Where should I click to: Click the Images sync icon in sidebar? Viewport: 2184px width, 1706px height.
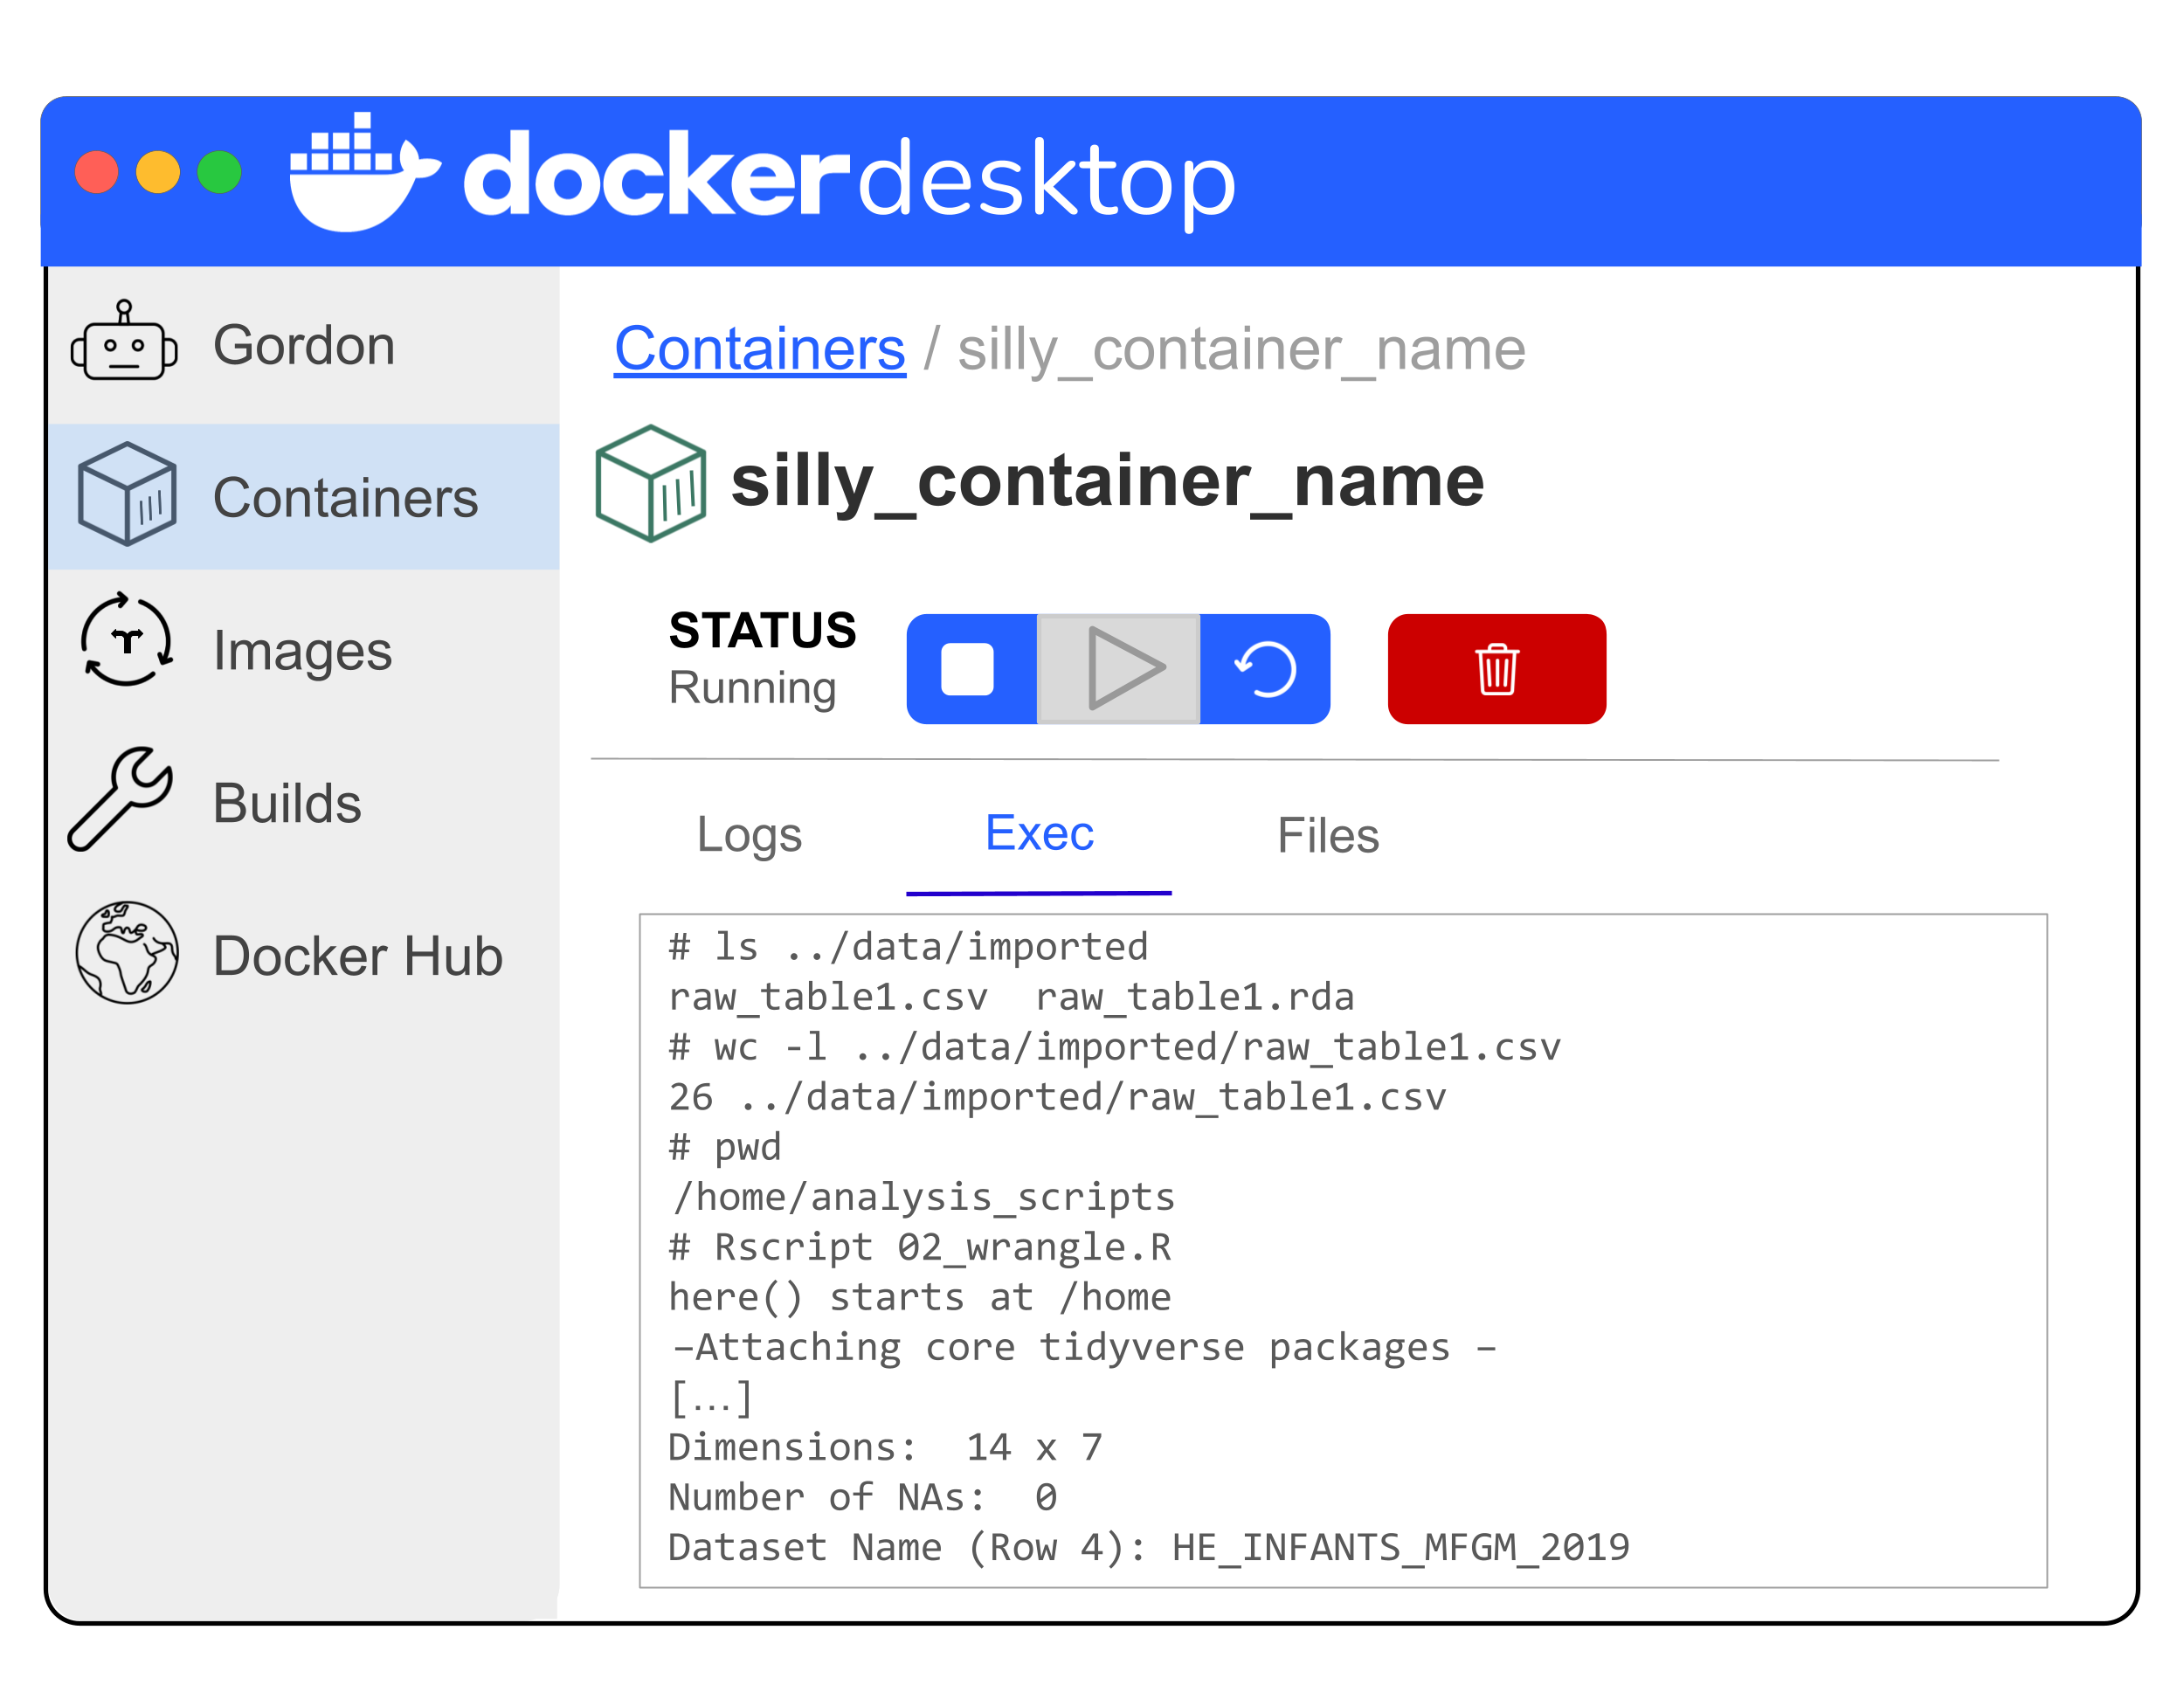pyautogui.click(x=127, y=640)
